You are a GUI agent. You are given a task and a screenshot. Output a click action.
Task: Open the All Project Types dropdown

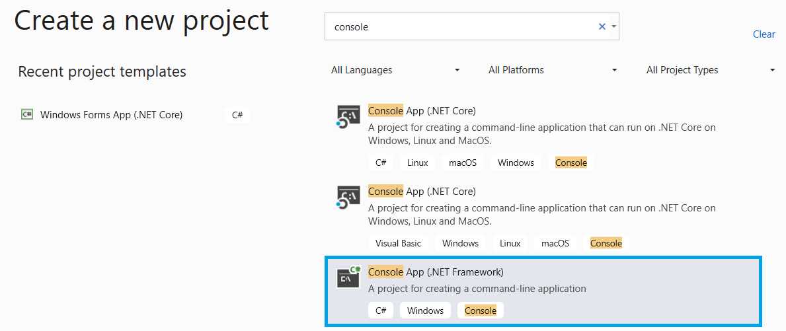coord(711,70)
